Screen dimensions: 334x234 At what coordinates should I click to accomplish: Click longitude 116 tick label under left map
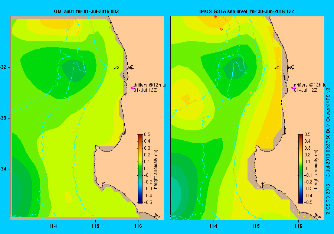(138, 226)
